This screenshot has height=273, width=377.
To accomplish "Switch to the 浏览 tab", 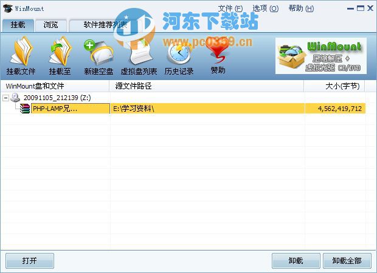I will (50, 25).
